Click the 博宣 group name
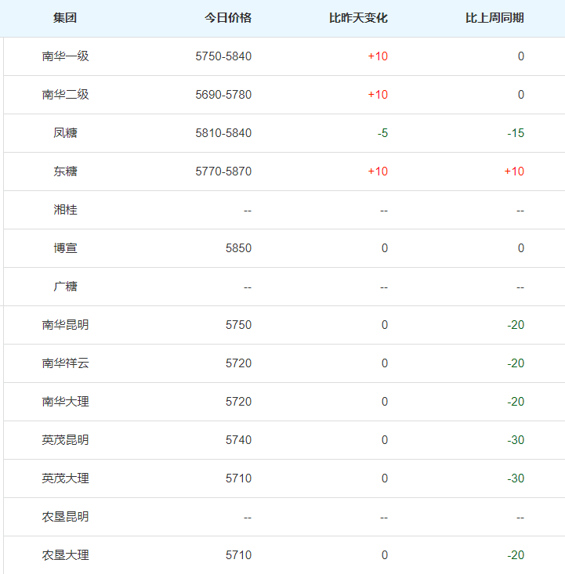The image size is (565, 574). click(x=65, y=248)
